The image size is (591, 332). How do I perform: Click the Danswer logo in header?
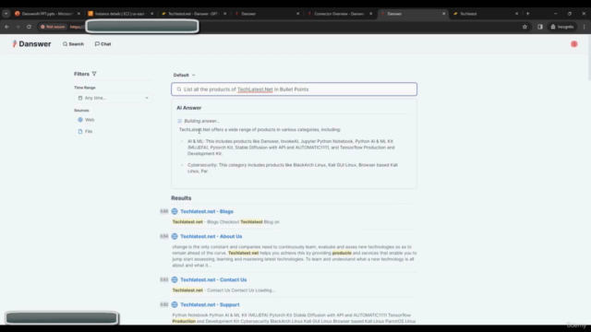click(x=31, y=44)
